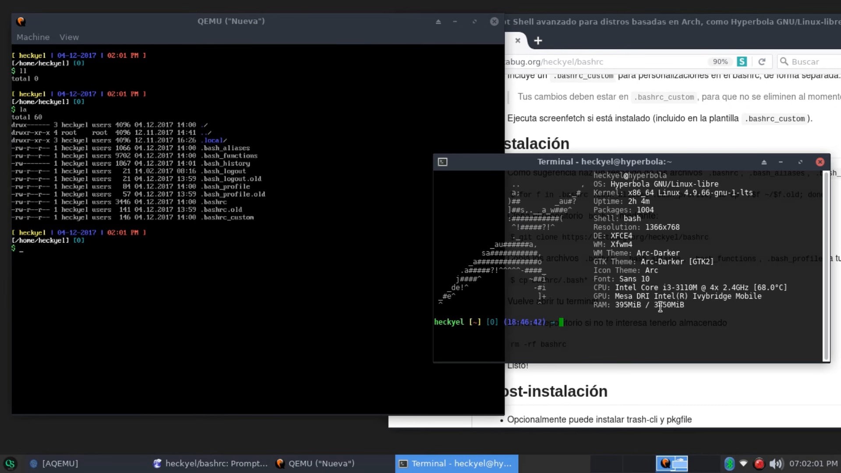The image size is (841, 473).
Task: Reload the page with the refresh icon
Action: coord(762,62)
